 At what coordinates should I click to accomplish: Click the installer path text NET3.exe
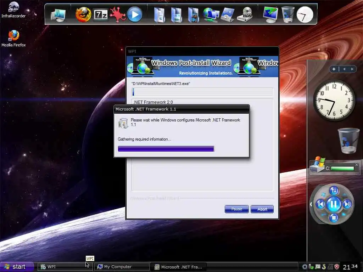point(161,84)
